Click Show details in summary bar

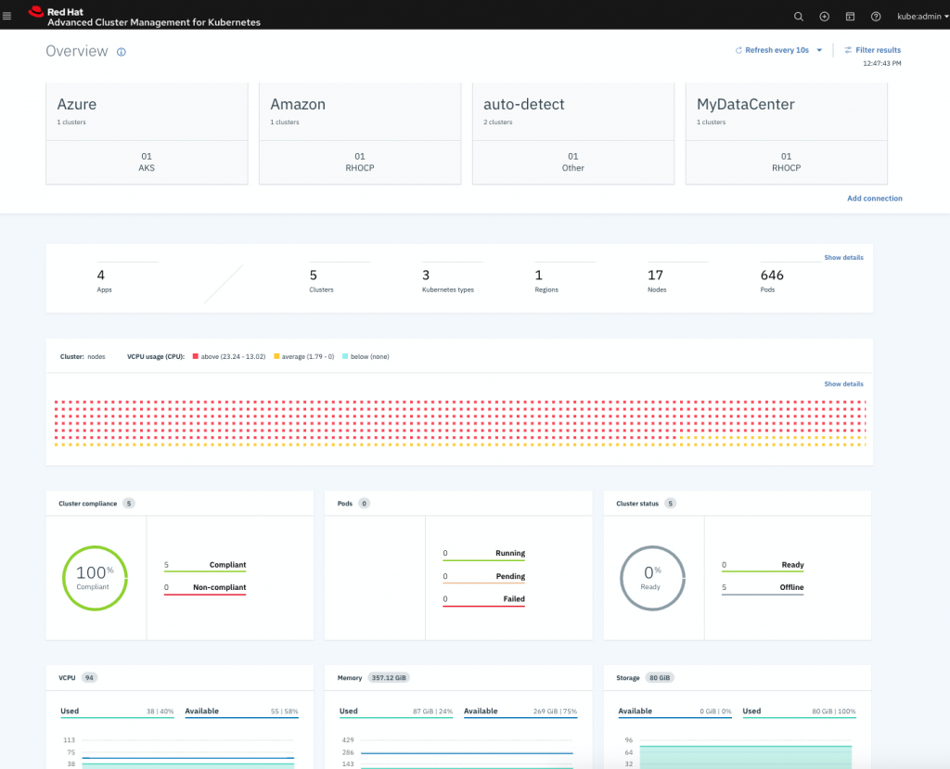(x=843, y=258)
